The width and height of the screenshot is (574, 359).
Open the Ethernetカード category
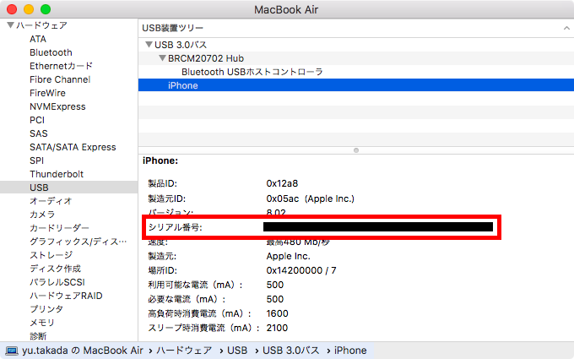click(x=61, y=66)
